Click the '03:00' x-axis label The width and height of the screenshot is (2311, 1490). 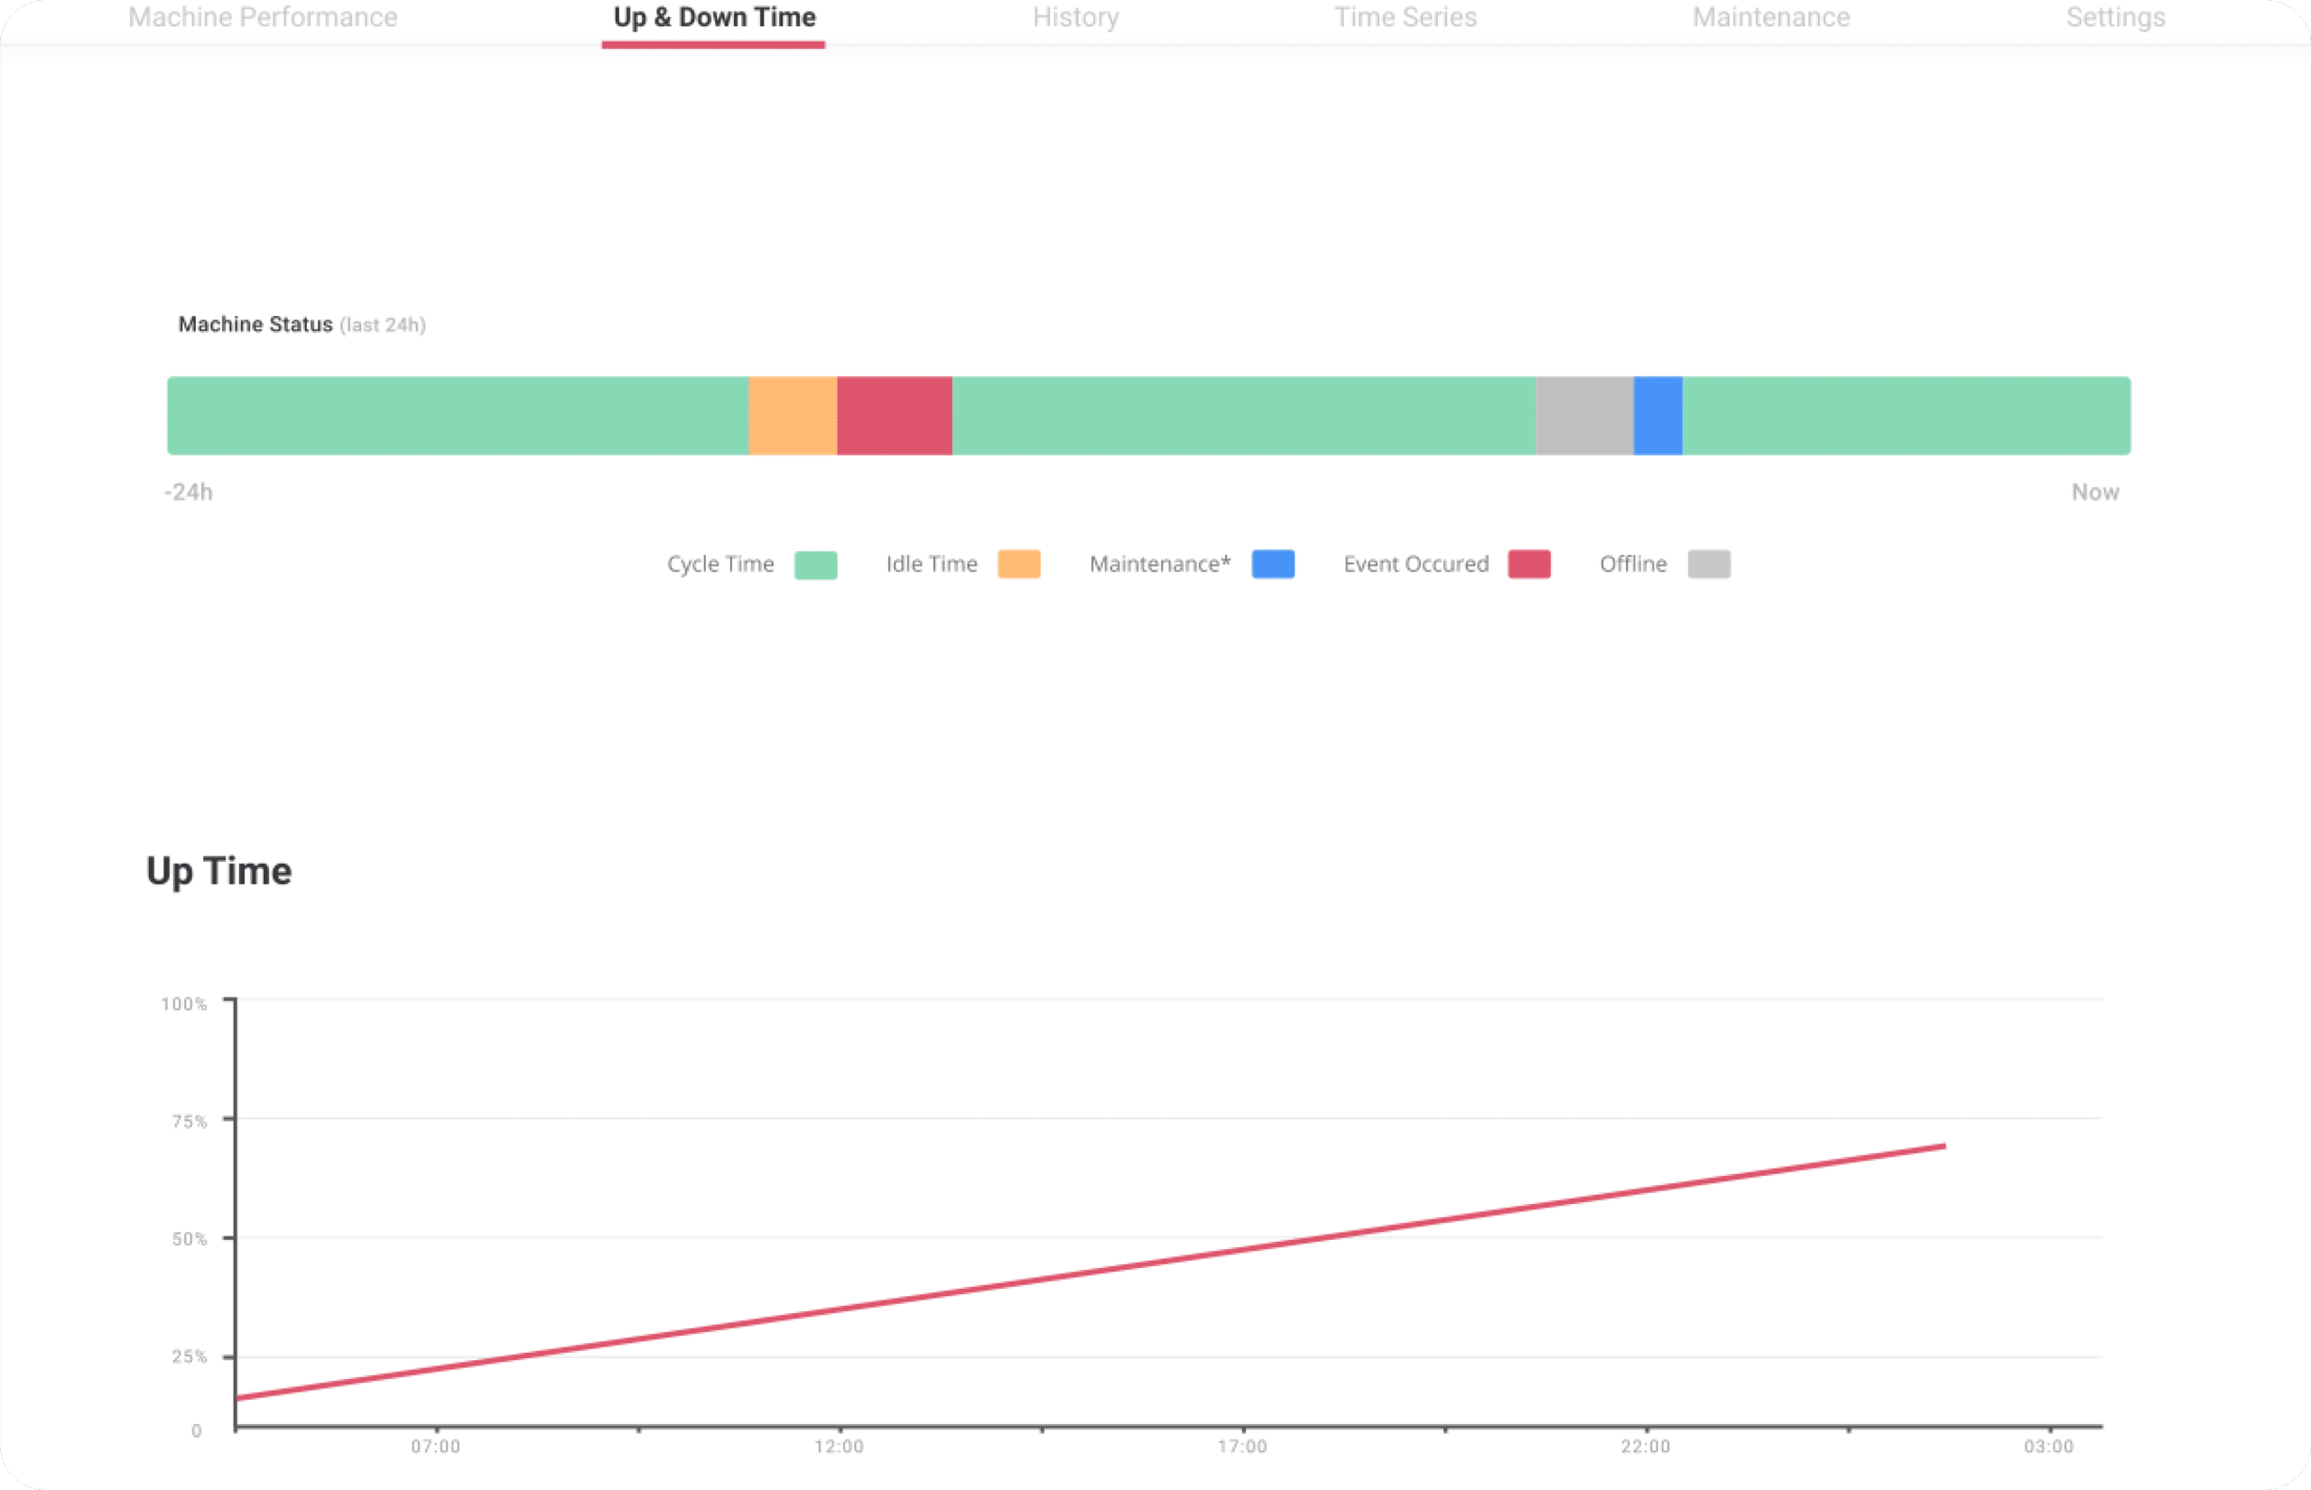pyautogui.click(x=2048, y=1448)
